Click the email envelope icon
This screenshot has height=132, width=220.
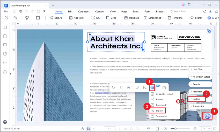38,11
